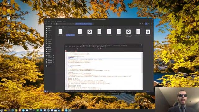Collapse the Devices sidebar section
This screenshot has width=199, height=112.
click(x=45, y=54)
